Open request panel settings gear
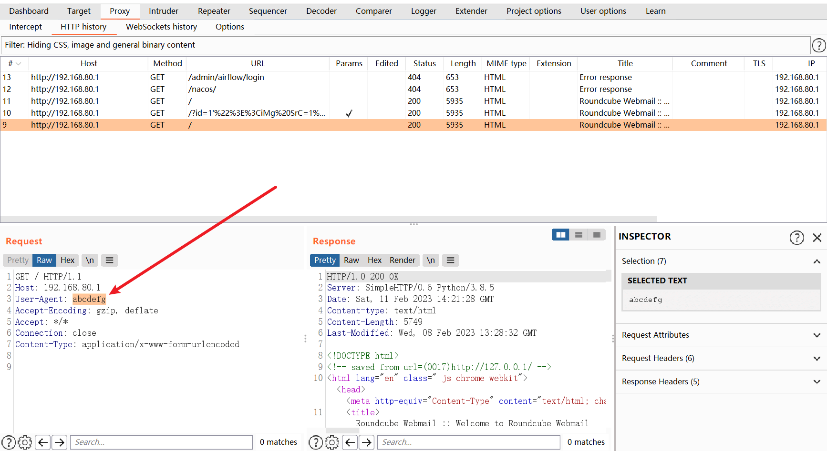The height and width of the screenshot is (451, 827). coord(25,442)
